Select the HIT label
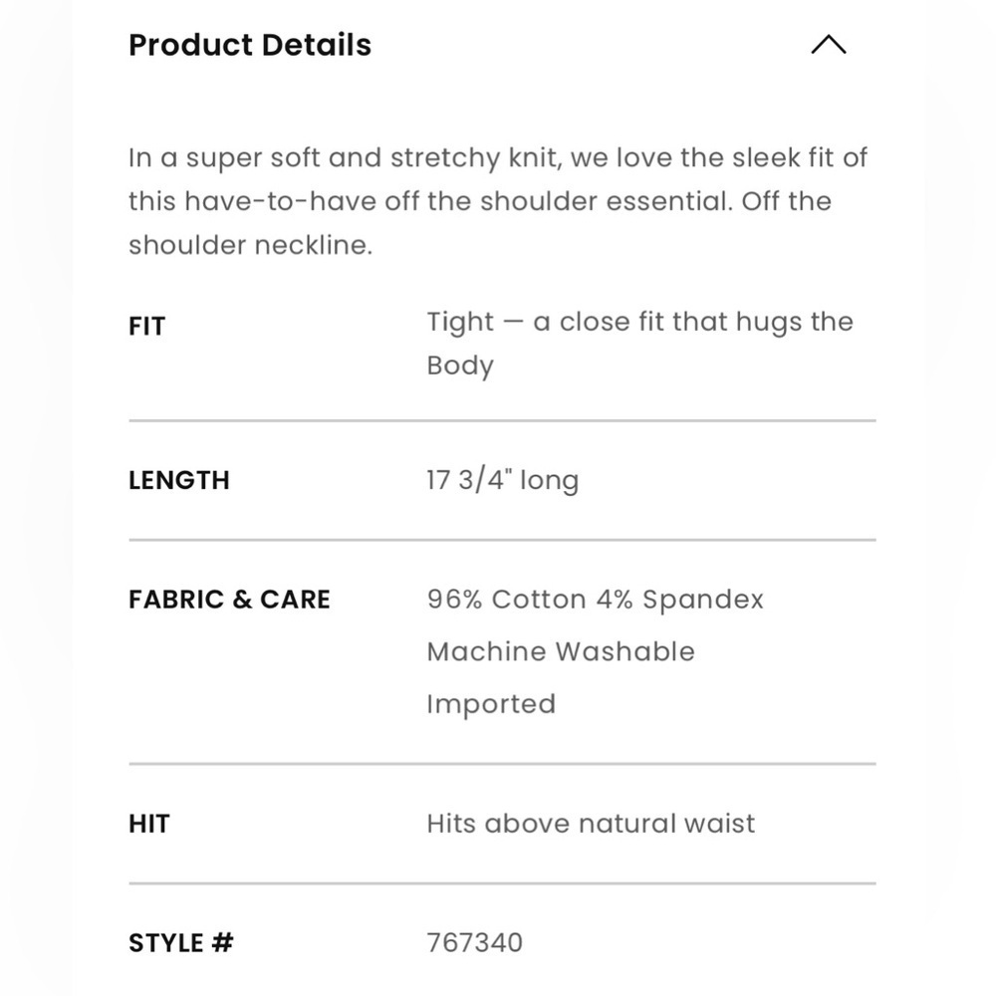 [149, 824]
